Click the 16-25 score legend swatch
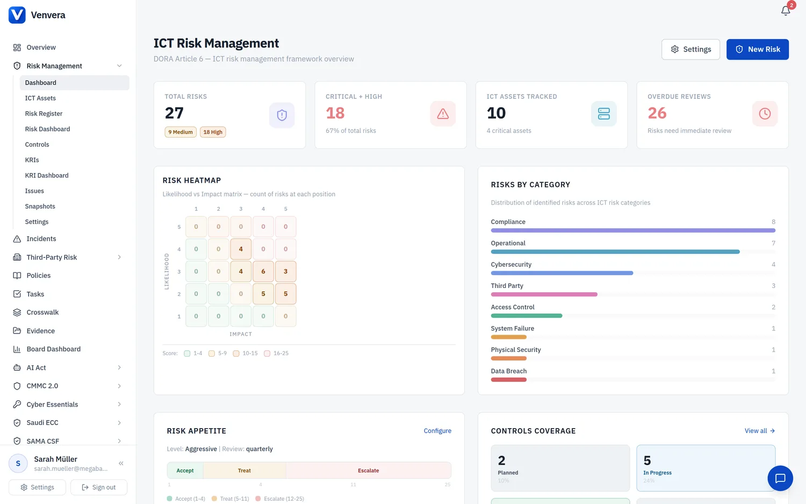This screenshot has height=504, width=806. coord(267,354)
